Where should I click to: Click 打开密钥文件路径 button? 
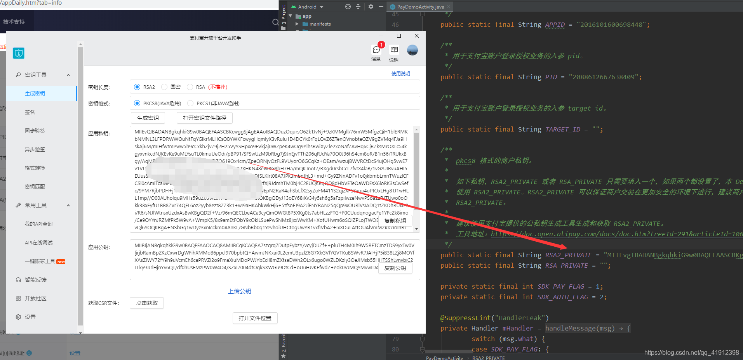(x=205, y=118)
